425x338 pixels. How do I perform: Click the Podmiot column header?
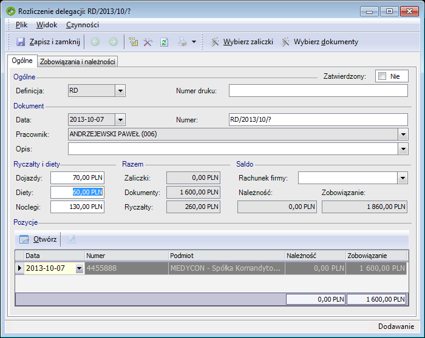pos(227,256)
